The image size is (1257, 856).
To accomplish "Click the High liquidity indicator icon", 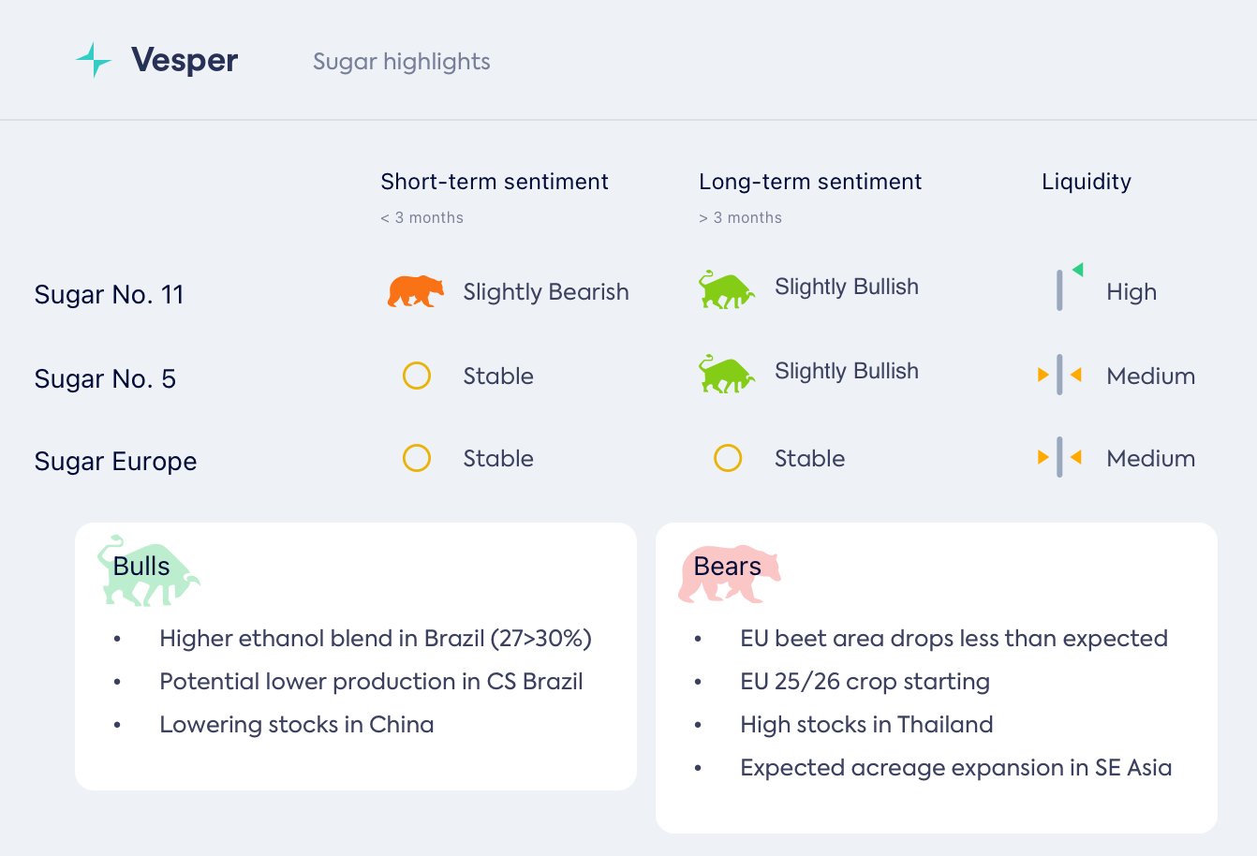I will [1066, 288].
